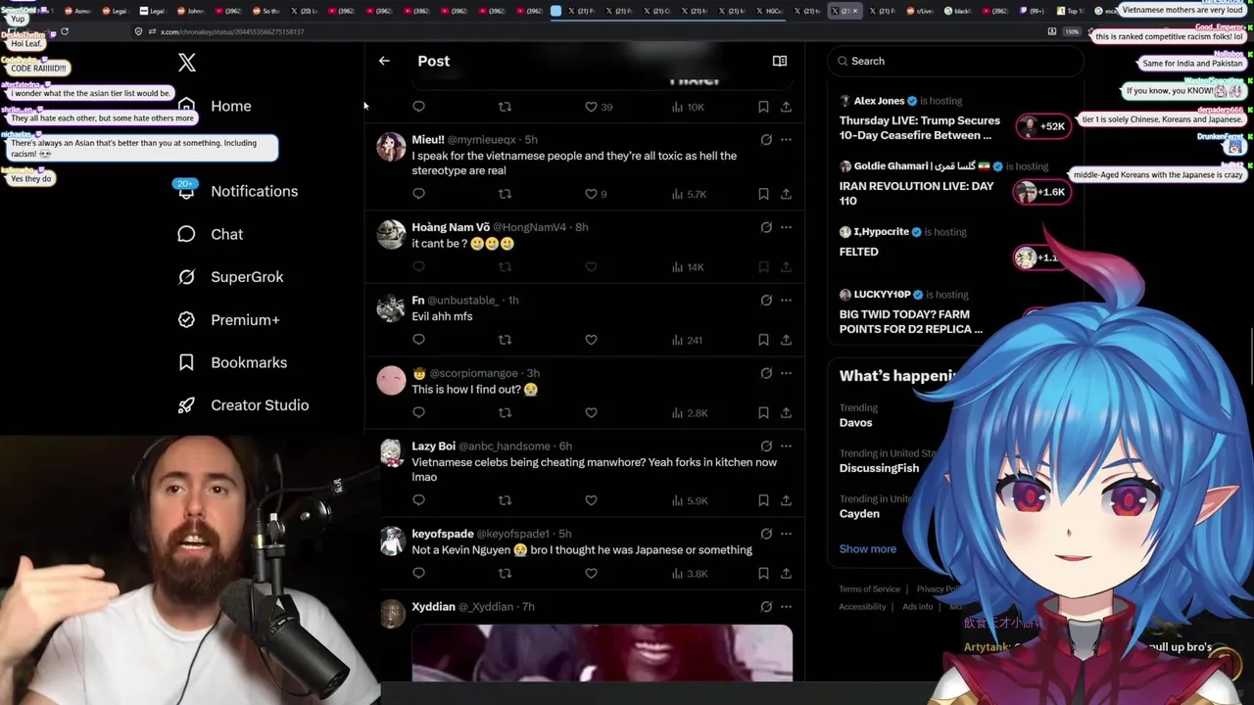1254x705 pixels.
Task: Share keyofspade's comment
Action: point(786,573)
